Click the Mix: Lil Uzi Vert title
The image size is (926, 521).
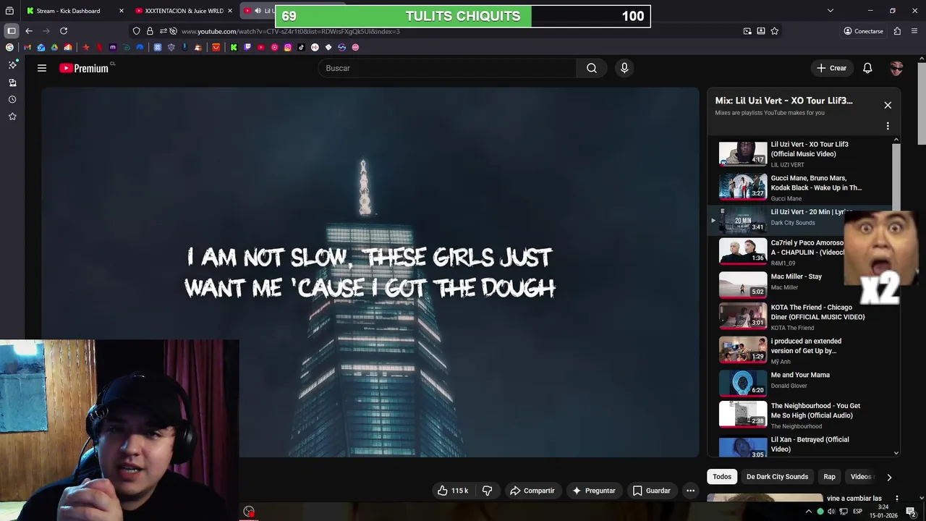point(783,101)
